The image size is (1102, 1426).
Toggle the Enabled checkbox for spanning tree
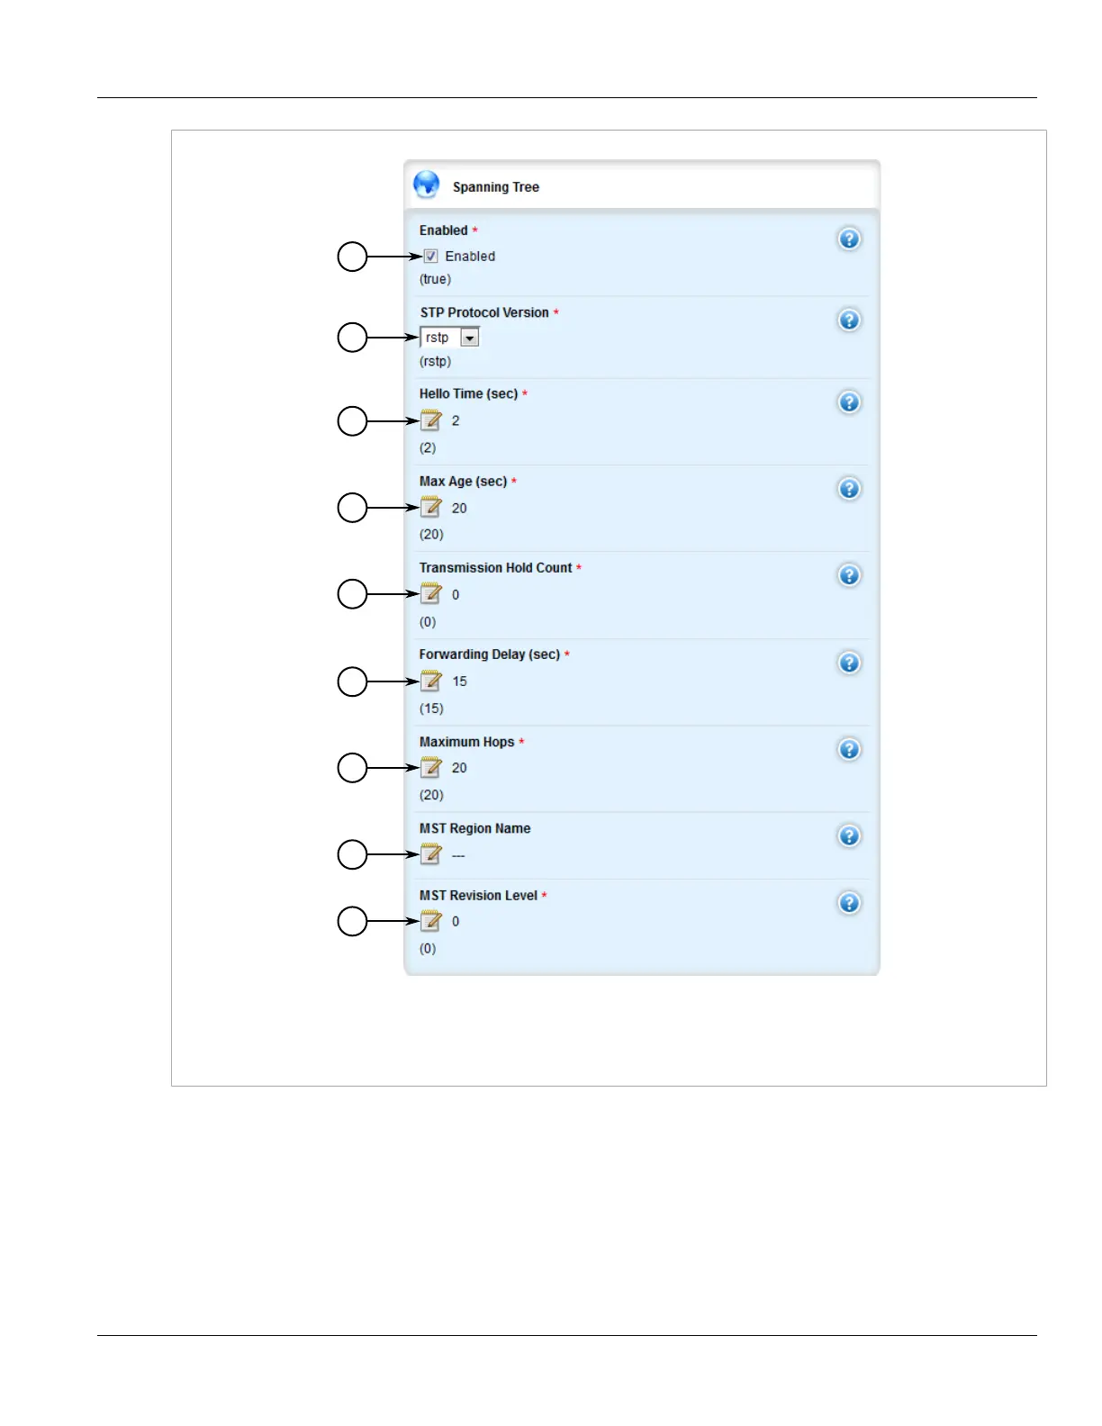(x=430, y=257)
